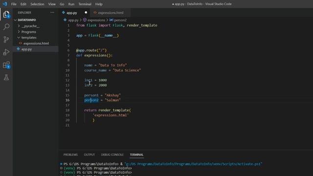Click the Python file icon beside app.py in explorer
Image resolution: width=313 pixels, height=176 pixels.
[x=19, y=49]
